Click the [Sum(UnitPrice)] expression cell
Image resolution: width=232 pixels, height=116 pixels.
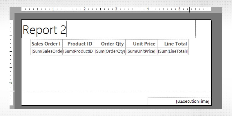pyautogui.click(x=142, y=51)
